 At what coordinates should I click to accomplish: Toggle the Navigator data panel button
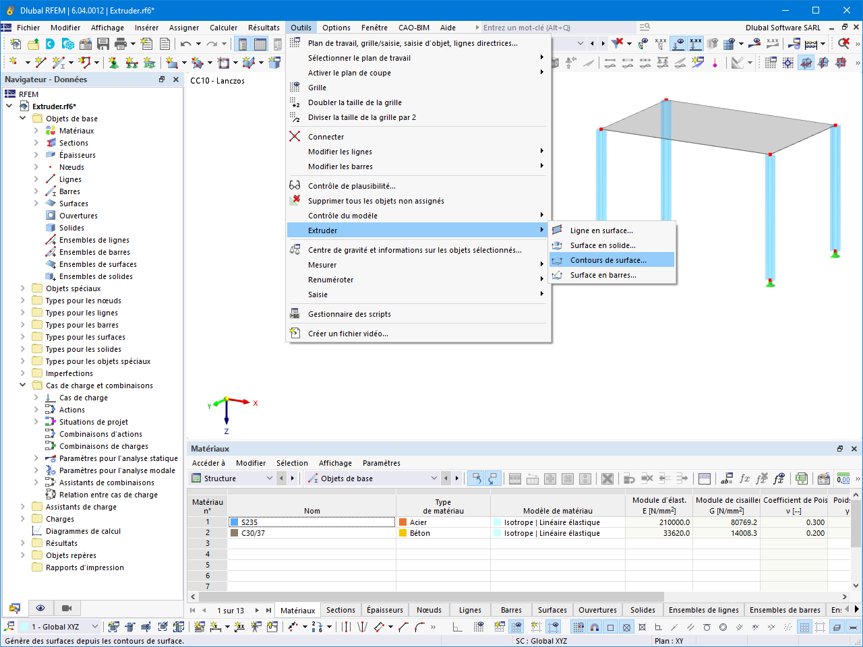click(242, 44)
